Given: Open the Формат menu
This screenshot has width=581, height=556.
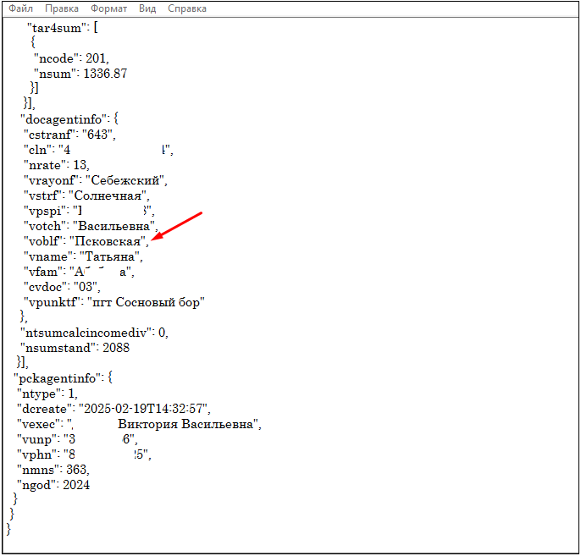Looking at the screenshot, I should [x=108, y=8].
